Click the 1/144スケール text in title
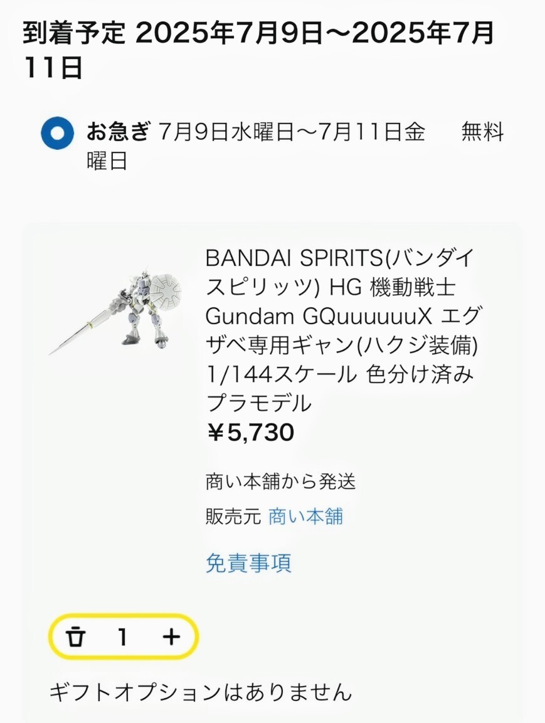Viewport: 545px width, 723px height. tap(281, 374)
